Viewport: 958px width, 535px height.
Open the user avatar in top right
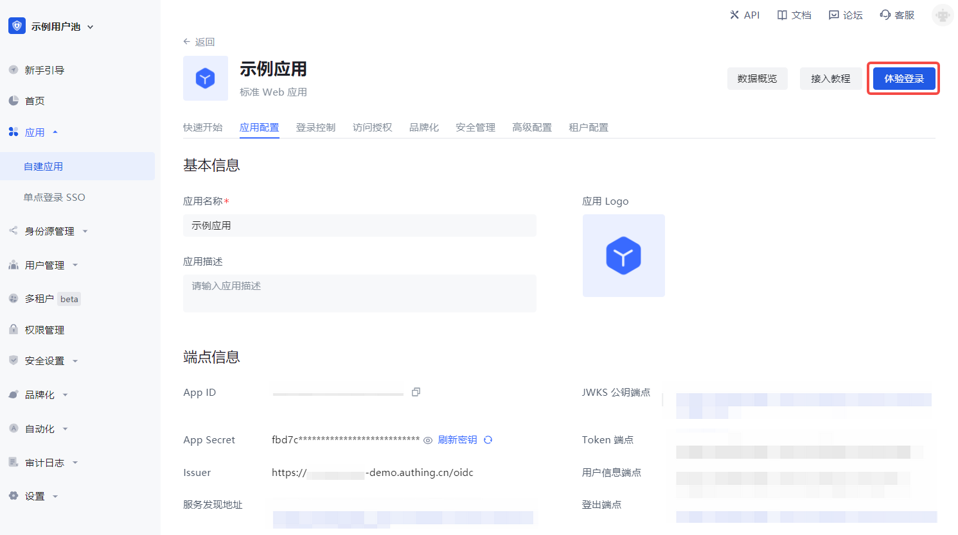point(943,15)
